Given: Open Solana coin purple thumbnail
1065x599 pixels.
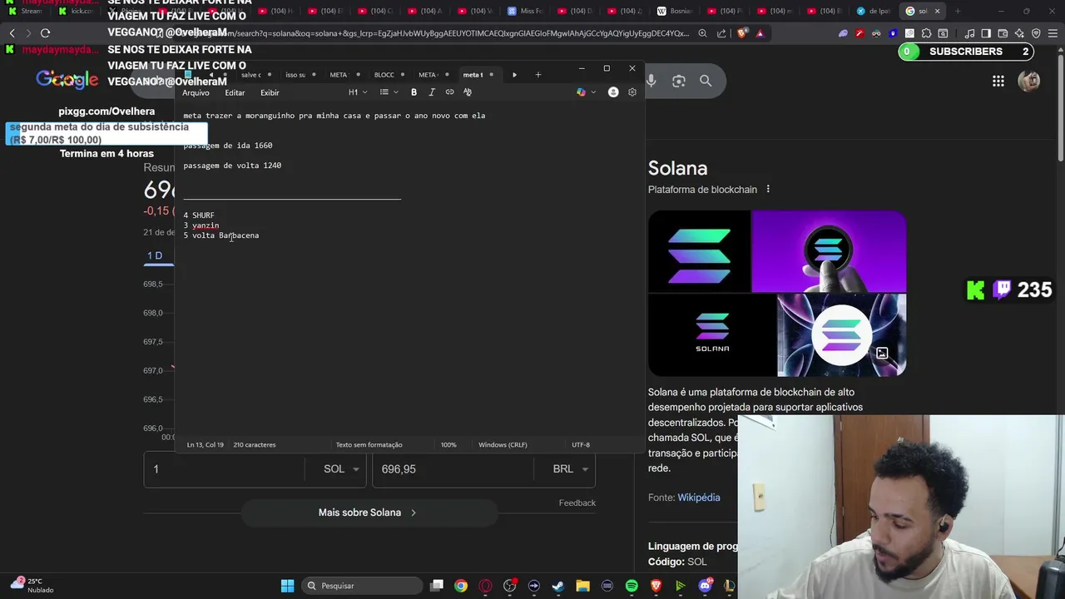Looking at the screenshot, I should [829, 251].
